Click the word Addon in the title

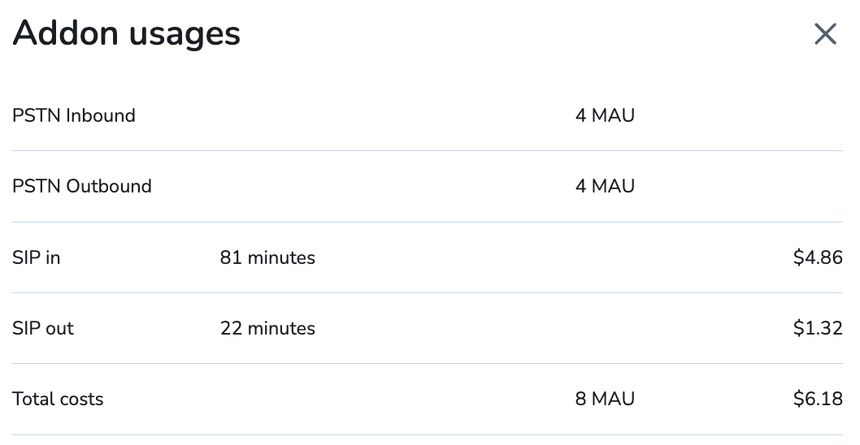point(63,33)
